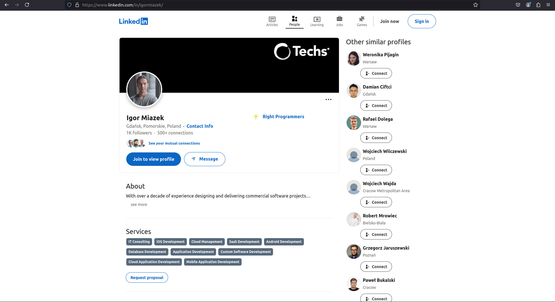Viewport: 555px width, 302px height.
Task: Click the Firefox account icon
Action: pyautogui.click(x=528, y=5)
